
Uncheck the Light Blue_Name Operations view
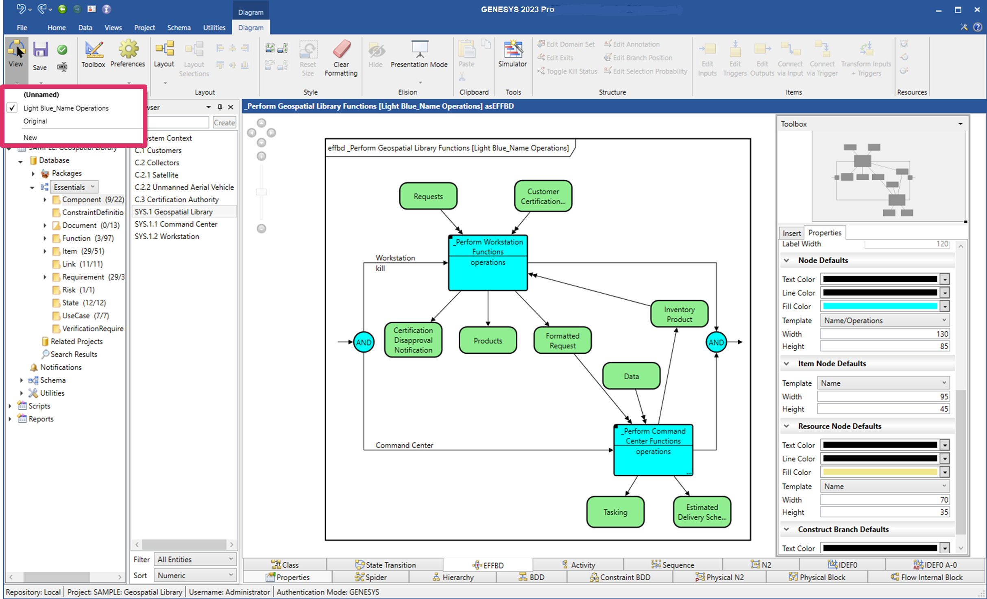pos(12,108)
